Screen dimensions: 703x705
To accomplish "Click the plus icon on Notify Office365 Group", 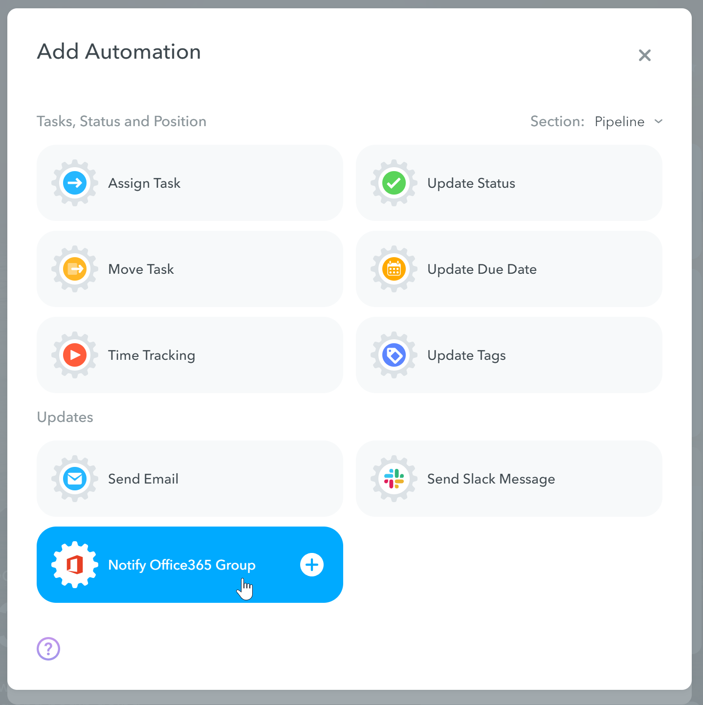I will point(311,565).
